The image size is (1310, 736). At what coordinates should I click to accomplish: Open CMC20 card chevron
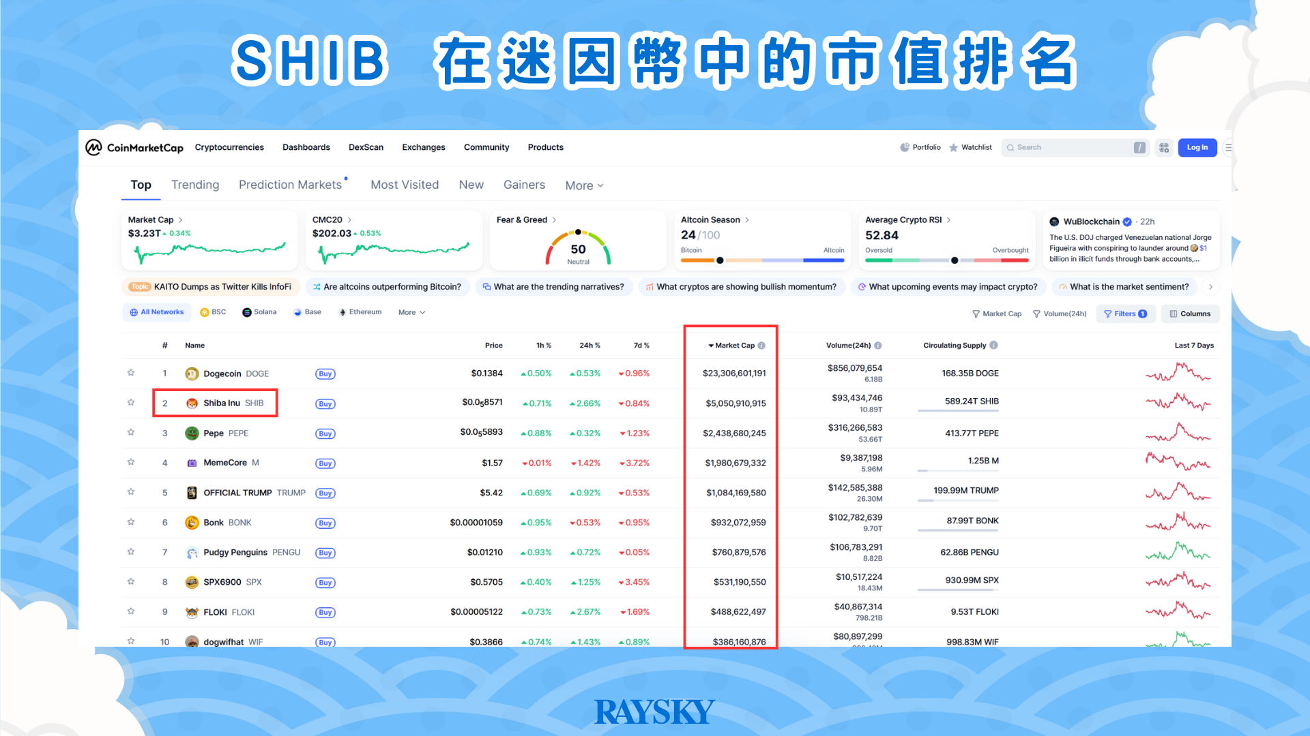click(349, 219)
